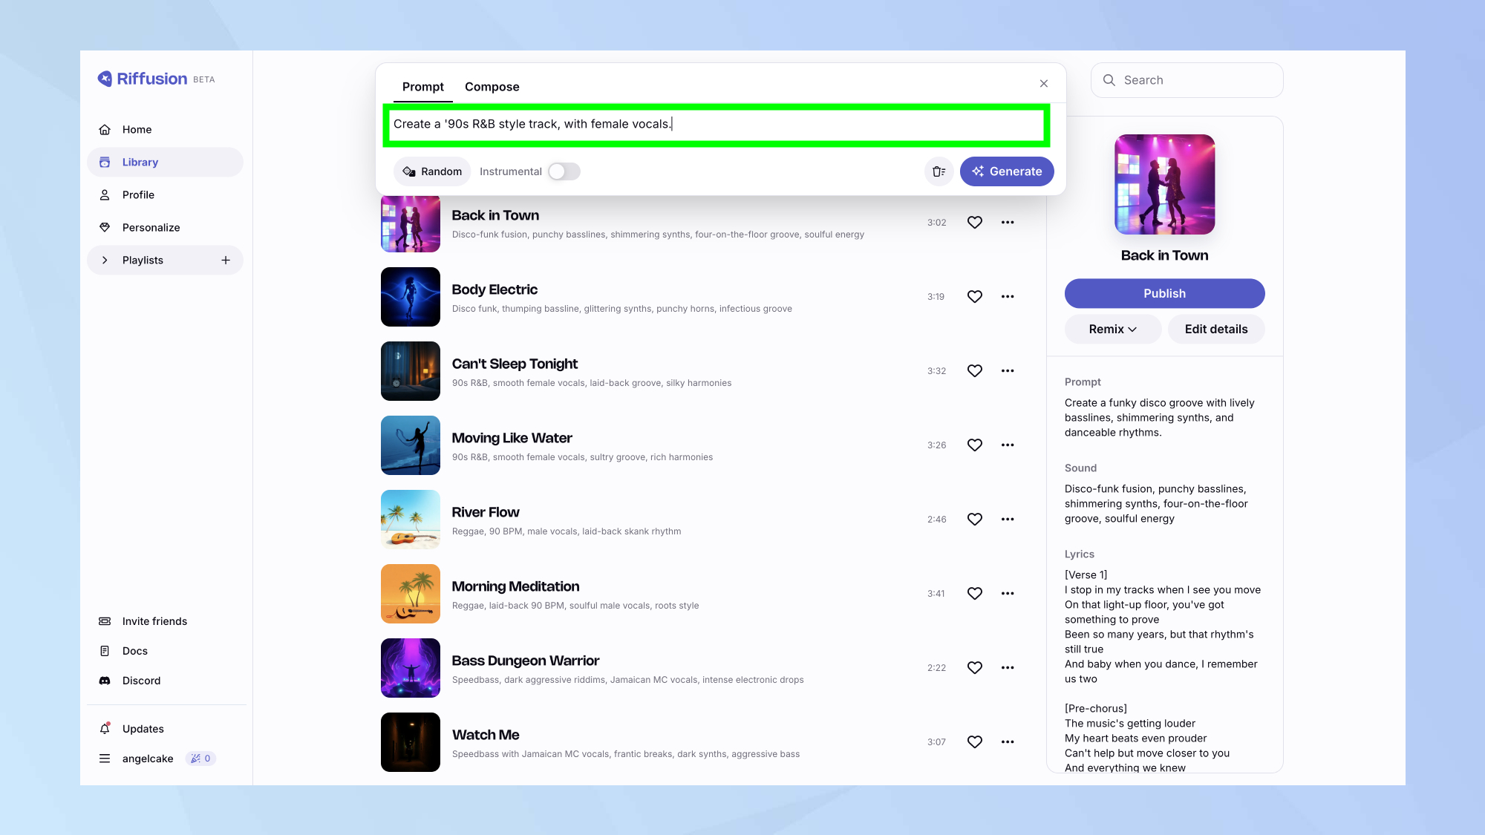This screenshot has height=835, width=1485.
Task: Open more options for Watch Me
Action: tap(1007, 742)
